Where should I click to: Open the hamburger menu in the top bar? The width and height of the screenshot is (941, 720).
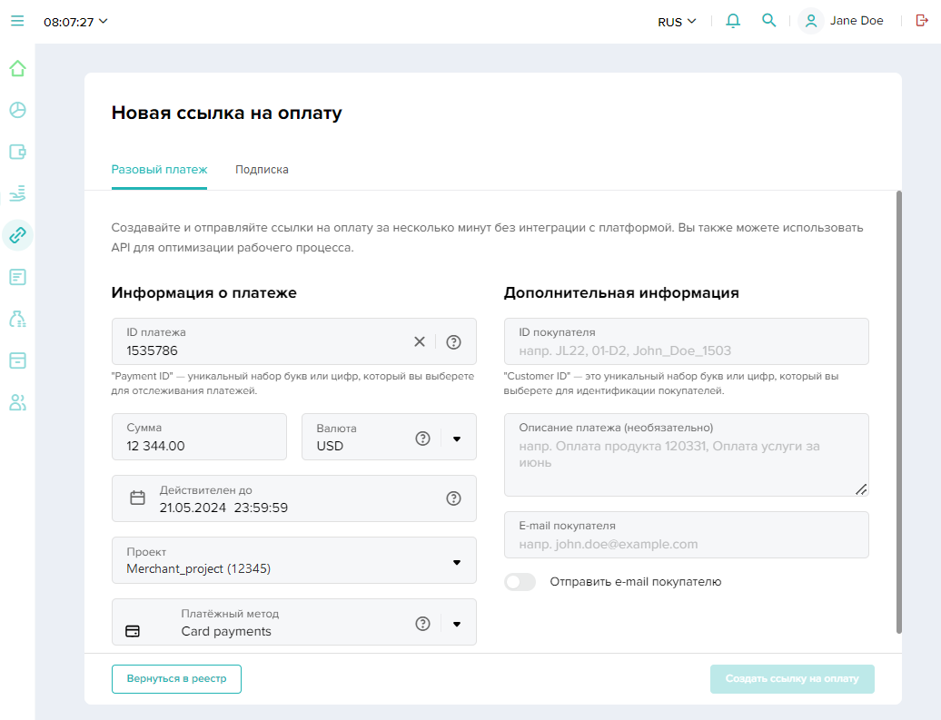click(17, 21)
